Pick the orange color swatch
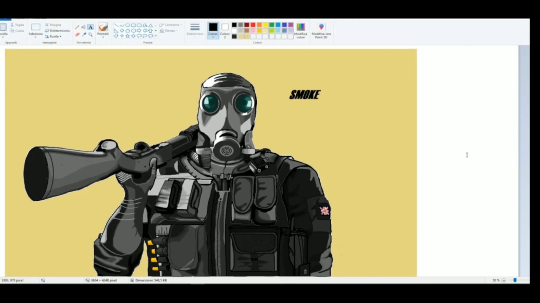540x303 pixels. 259,25
